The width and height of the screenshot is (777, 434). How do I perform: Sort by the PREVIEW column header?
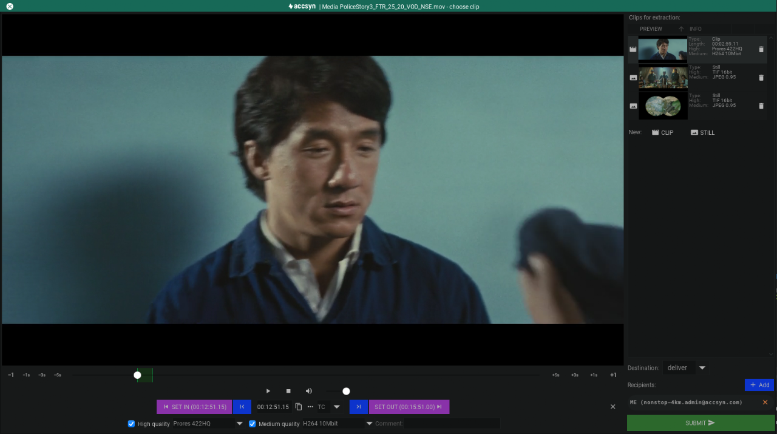coord(651,29)
